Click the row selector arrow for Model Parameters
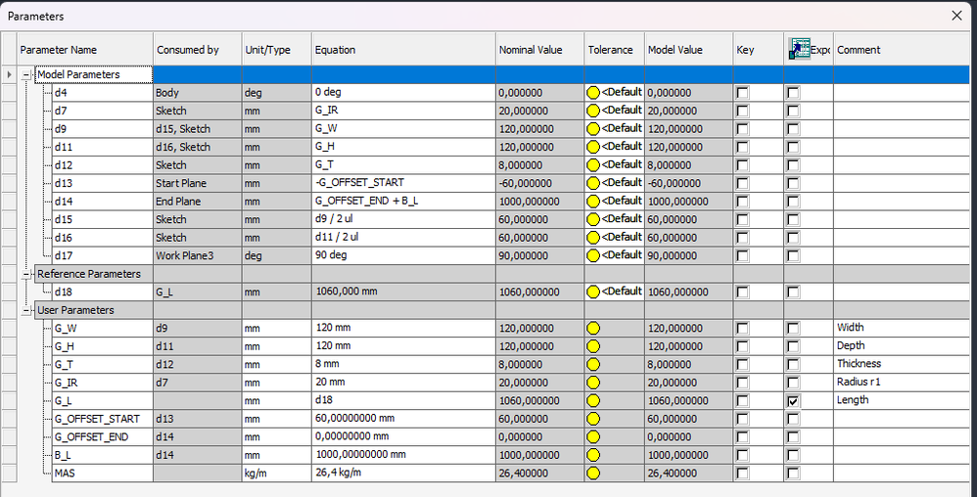 [x=9, y=74]
